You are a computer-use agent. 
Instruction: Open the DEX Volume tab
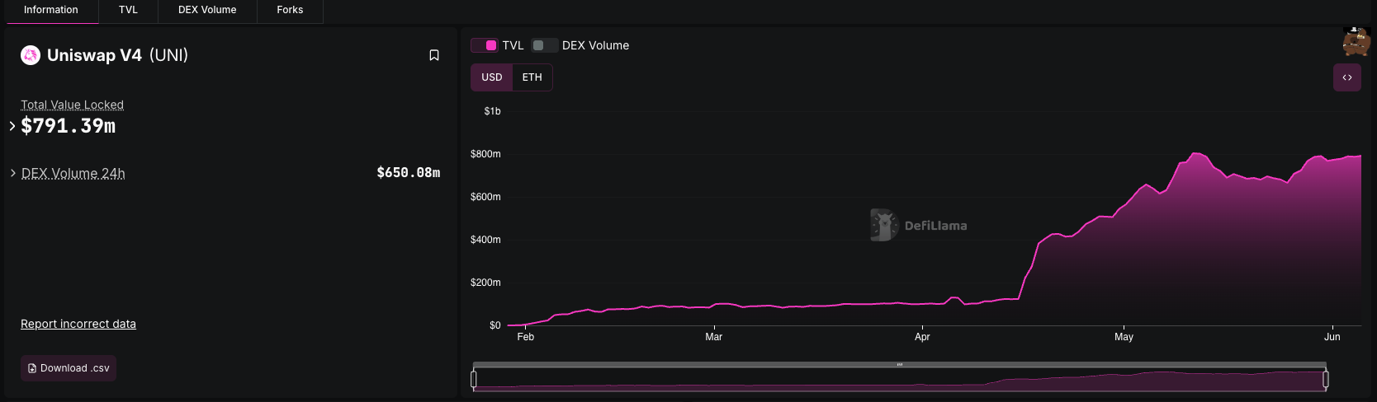tap(207, 11)
